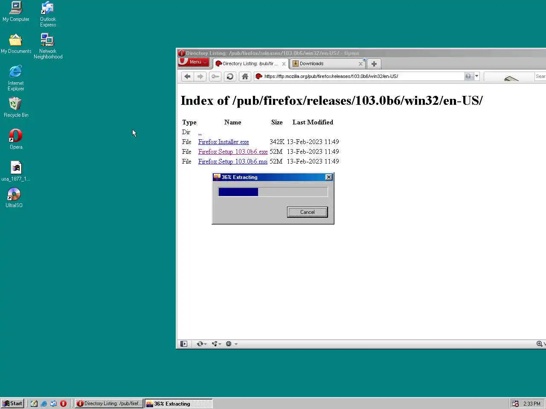The height and width of the screenshot is (409, 546).
Task: Click the search field in Opera's toolbar
Action: click(x=540, y=76)
